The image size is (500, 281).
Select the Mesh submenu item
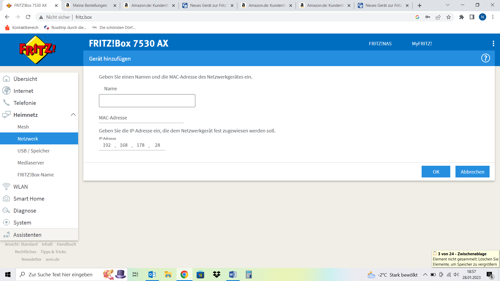pyautogui.click(x=23, y=127)
